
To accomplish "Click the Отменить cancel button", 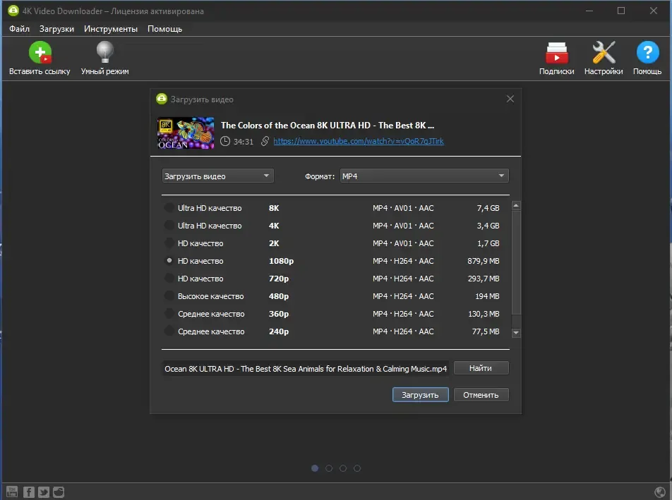I will (x=481, y=395).
